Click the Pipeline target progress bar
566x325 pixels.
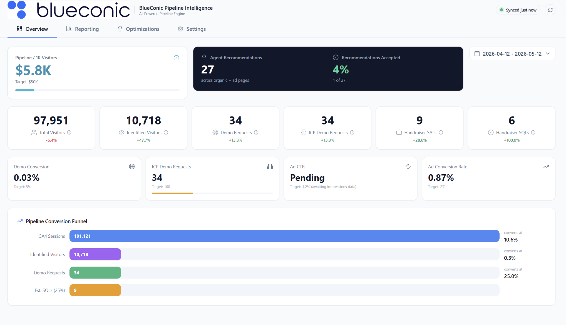click(97, 90)
